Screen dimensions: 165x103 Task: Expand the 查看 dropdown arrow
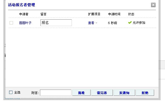pos(96,23)
